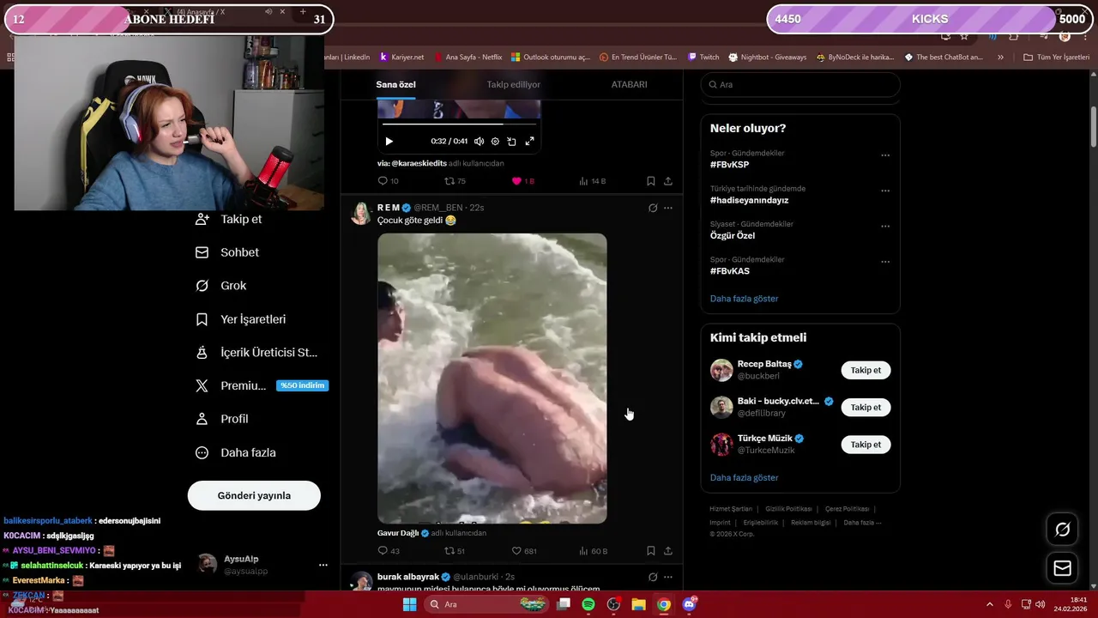Image resolution: width=1098 pixels, height=618 pixels.
Task: Bookmark REM's post
Action: (x=650, y=551)
